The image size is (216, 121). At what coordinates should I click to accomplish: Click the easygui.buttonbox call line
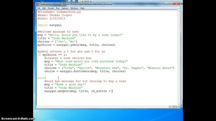coord(85,71)
